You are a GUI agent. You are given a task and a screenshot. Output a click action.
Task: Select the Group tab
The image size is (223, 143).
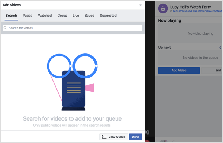(x=62, y=16)
